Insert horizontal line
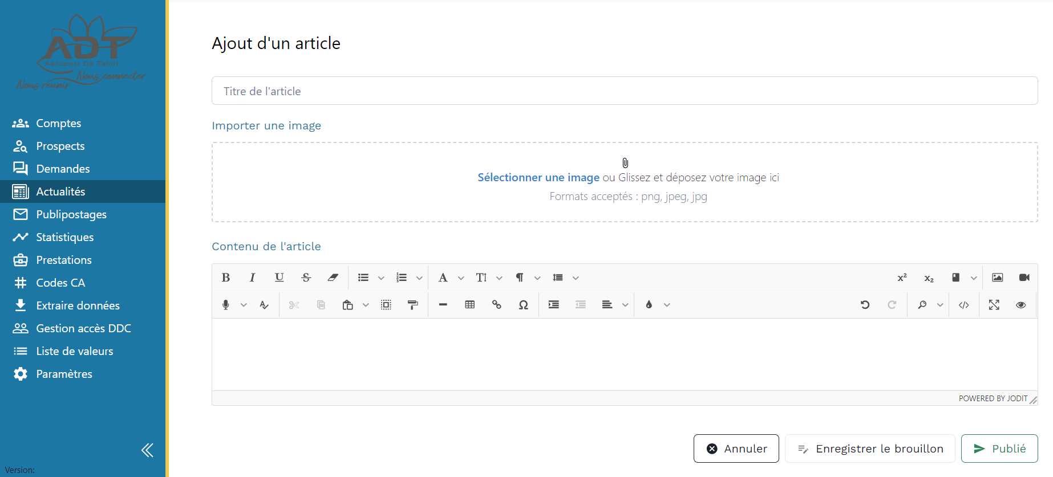 pyautogui.click(x=443, y=305)
